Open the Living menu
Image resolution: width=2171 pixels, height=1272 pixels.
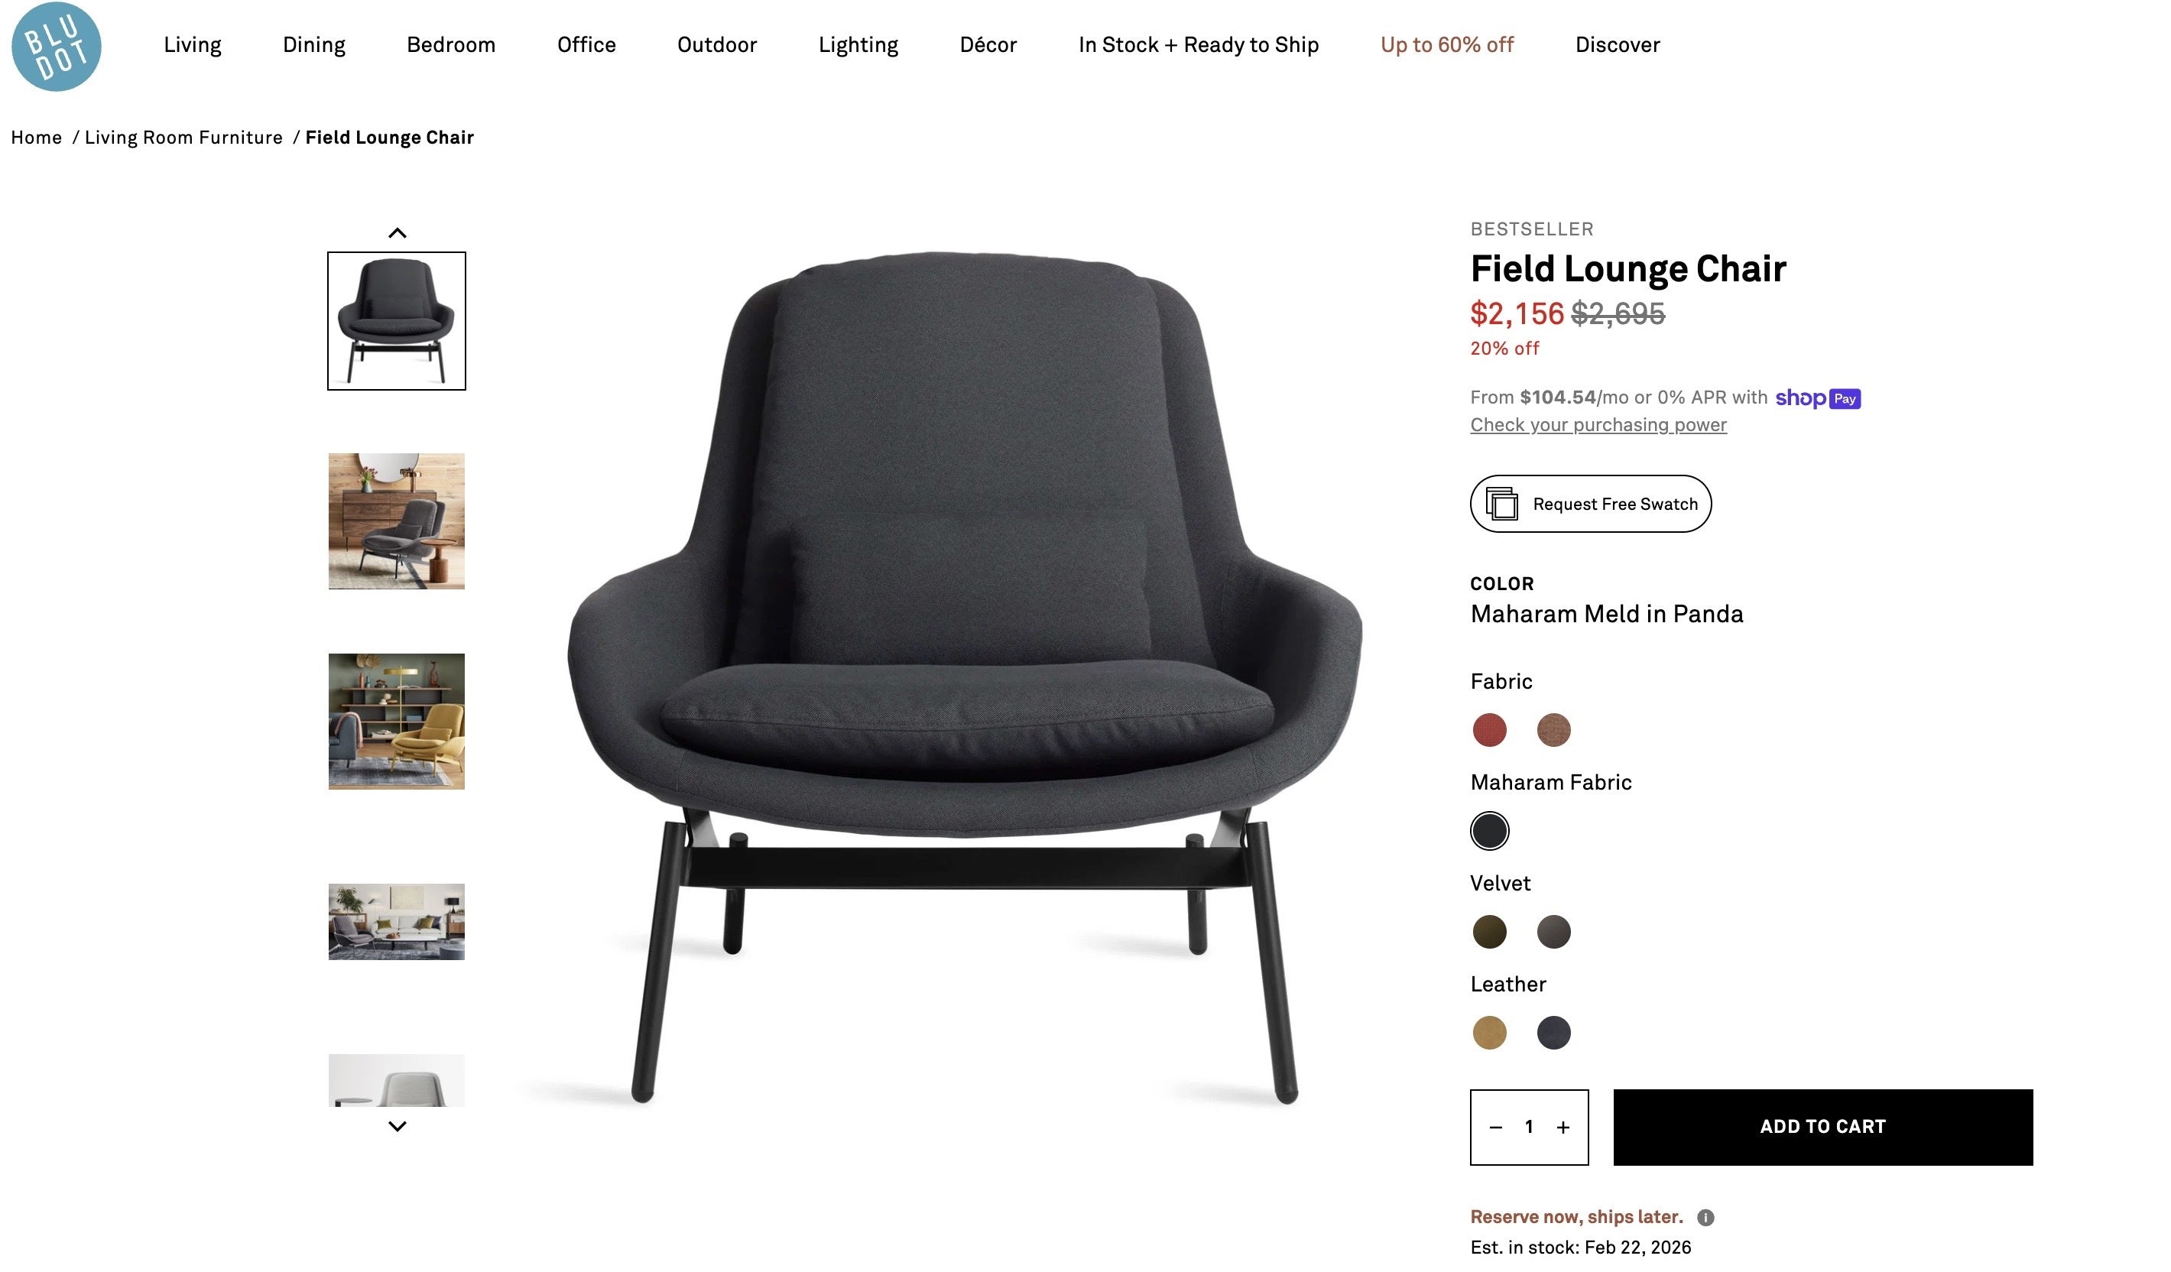tap(192, 45)
